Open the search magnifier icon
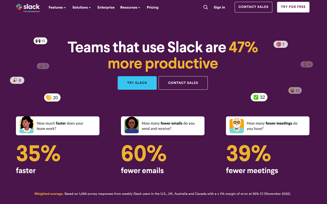 click(205, 7)
